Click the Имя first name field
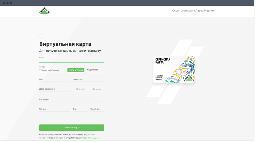Viewport: 261px width, 142px height. coord(55,79)
